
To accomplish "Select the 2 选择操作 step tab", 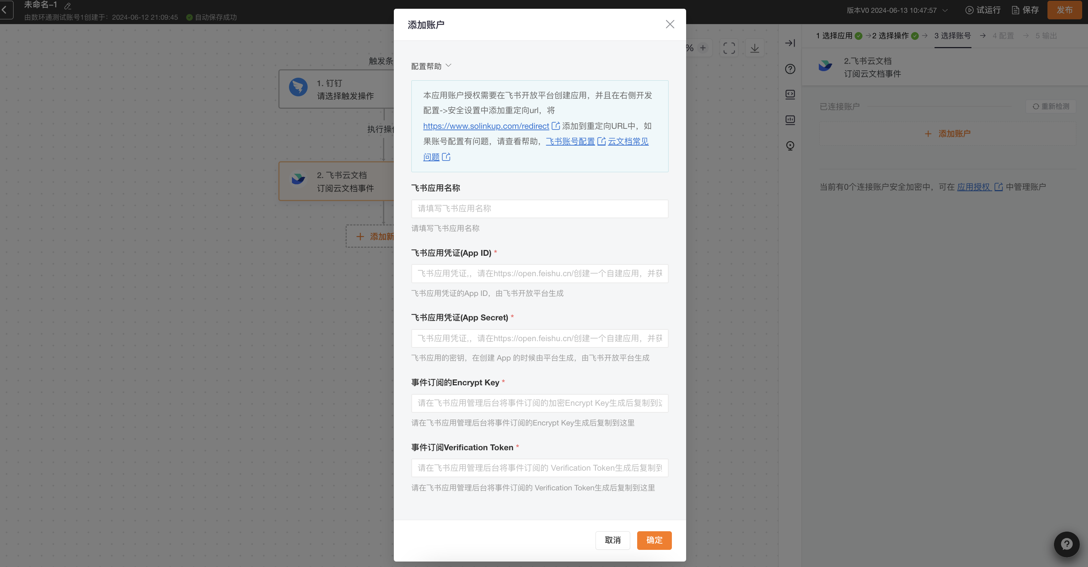I will pyautogui.click(x=895, y=36).
